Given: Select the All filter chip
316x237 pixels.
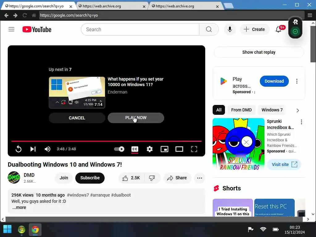Looking at the screenshot, I should [x=219, y=110].
